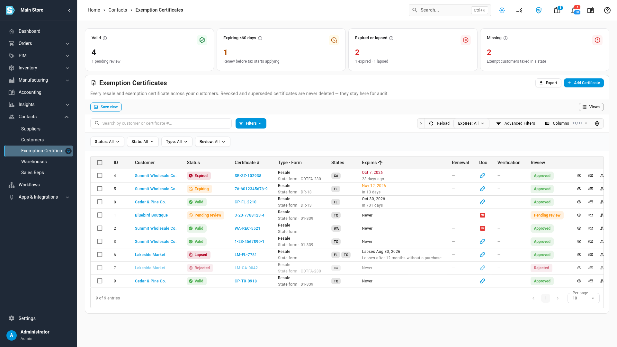Change the Per page dropdown value
Image resolution: width=617 pixels, height=347 pixels.
coord(583,298)
